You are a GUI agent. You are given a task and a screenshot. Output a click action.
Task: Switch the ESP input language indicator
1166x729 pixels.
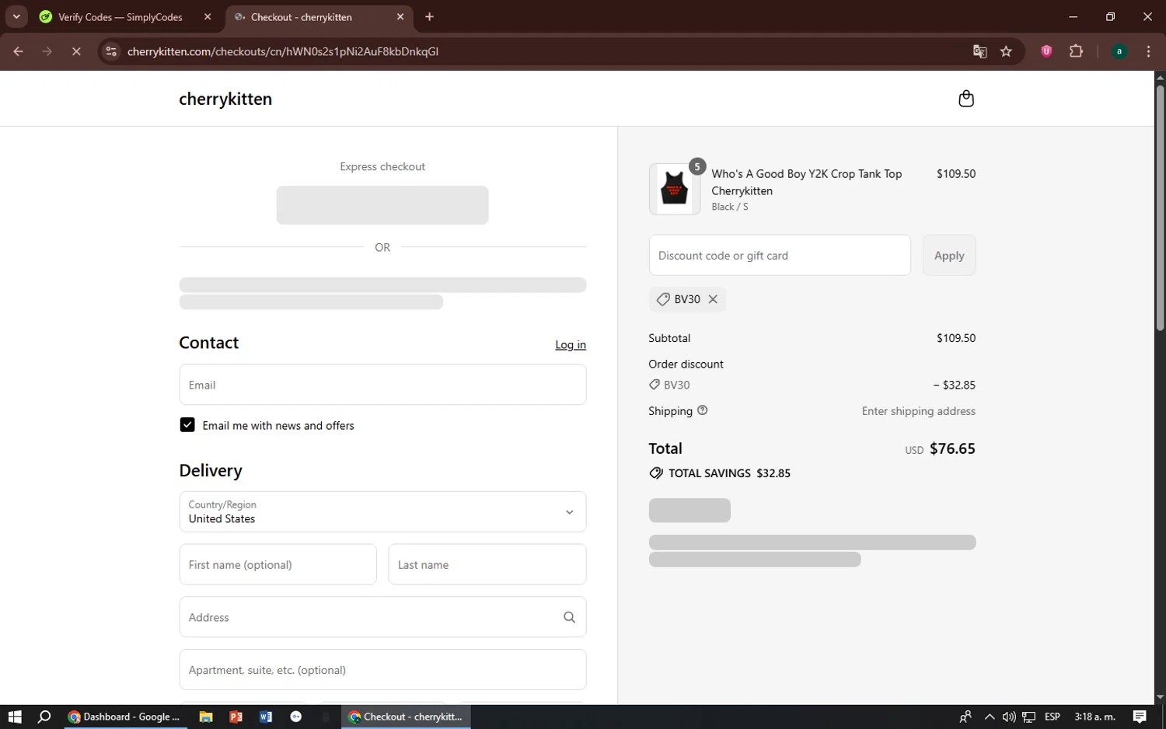1053,717
